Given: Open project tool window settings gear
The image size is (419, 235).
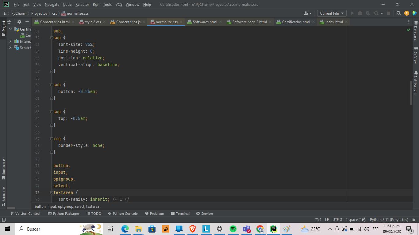Looking at the screenshot, I should tap(19, 22).
